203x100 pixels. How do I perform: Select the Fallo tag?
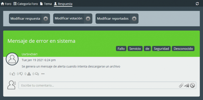point(121,49)
